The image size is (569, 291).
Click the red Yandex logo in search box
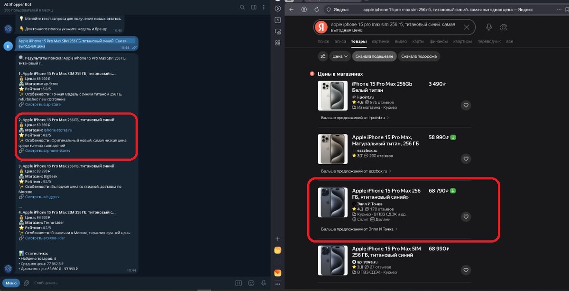click(322, 27)
